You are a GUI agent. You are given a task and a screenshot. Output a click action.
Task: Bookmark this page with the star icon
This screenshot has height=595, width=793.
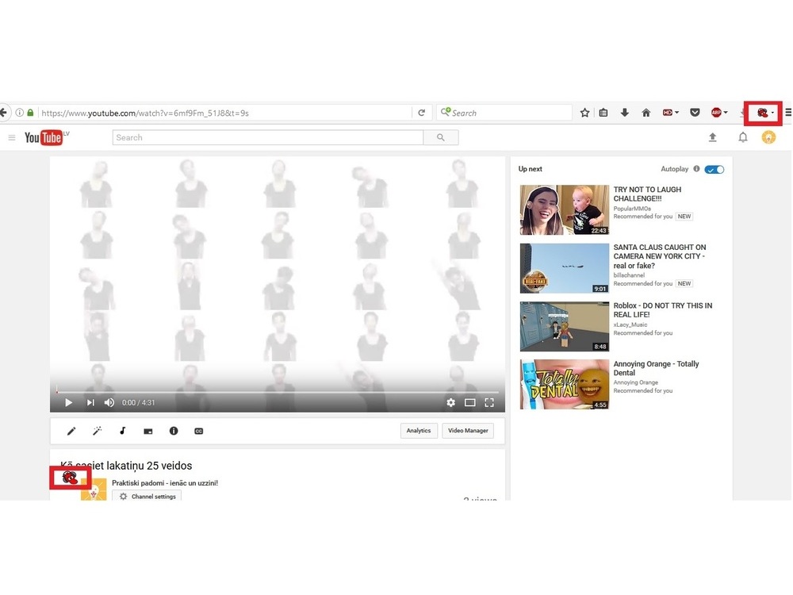pyautogui.click(x=584, y=113)
